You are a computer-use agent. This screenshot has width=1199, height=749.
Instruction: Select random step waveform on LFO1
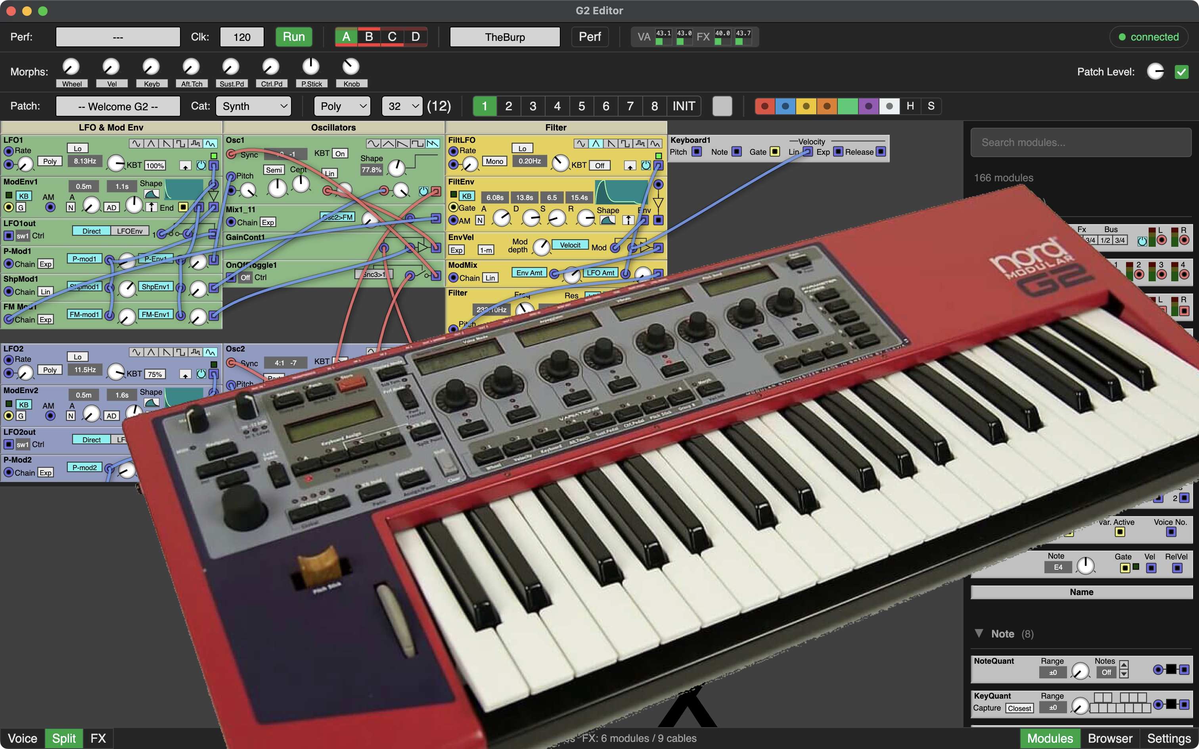(195, 144)
